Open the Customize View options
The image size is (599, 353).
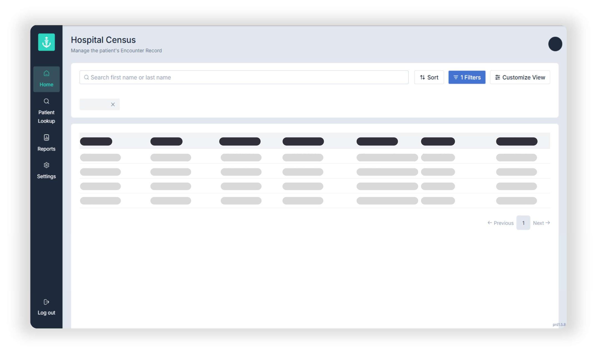[520, 77]
